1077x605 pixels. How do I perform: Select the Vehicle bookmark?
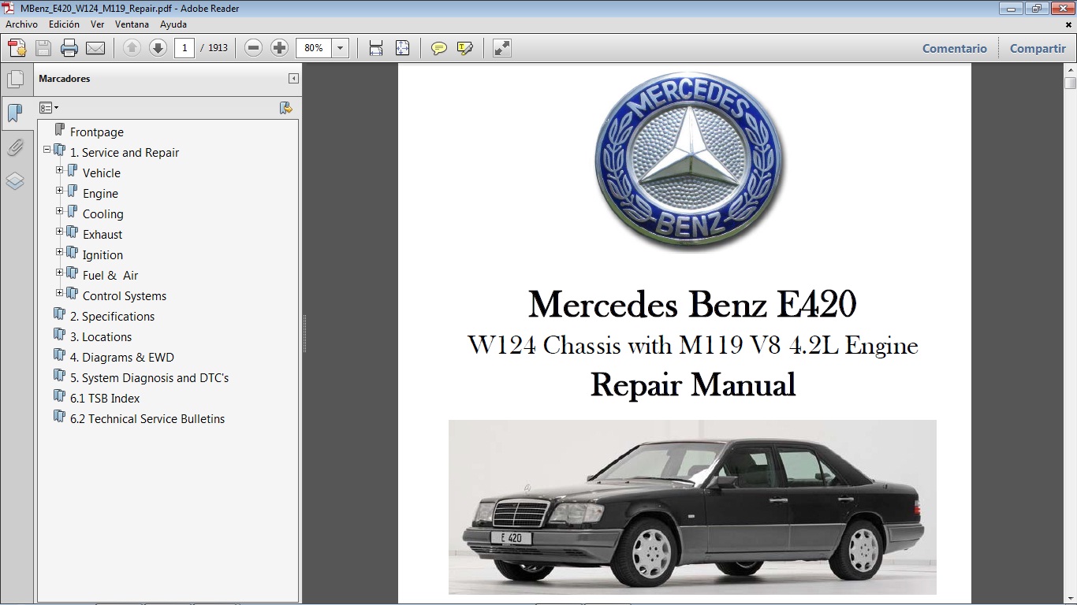(x=102, y=173)
